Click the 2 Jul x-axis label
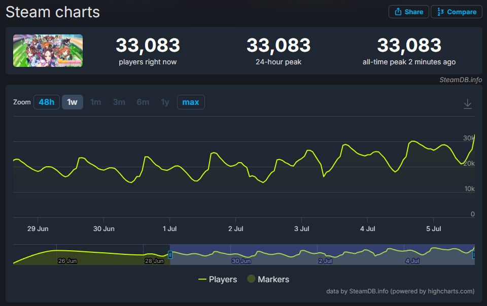 pyautogui.click(x=236, y=229)
